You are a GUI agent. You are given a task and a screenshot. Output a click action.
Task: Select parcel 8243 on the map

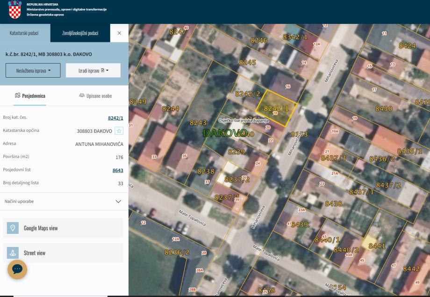click(x=198, y=123)
